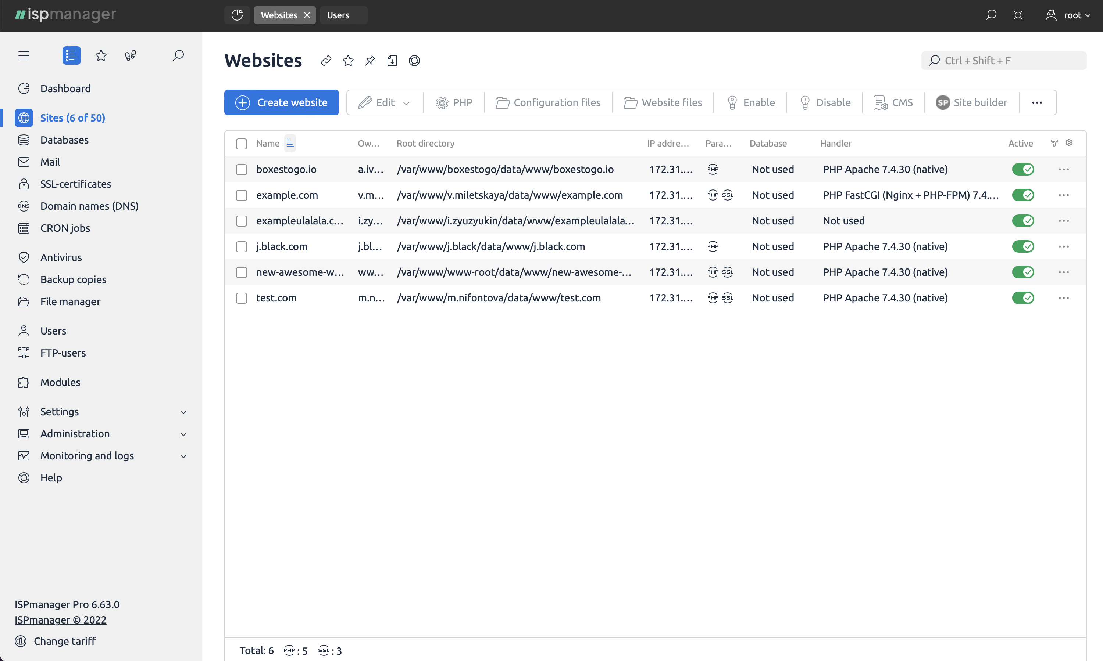Click PHP icon in boxestogo.io row
This screenshot has width=1103, height=661.
click(713, 169)
